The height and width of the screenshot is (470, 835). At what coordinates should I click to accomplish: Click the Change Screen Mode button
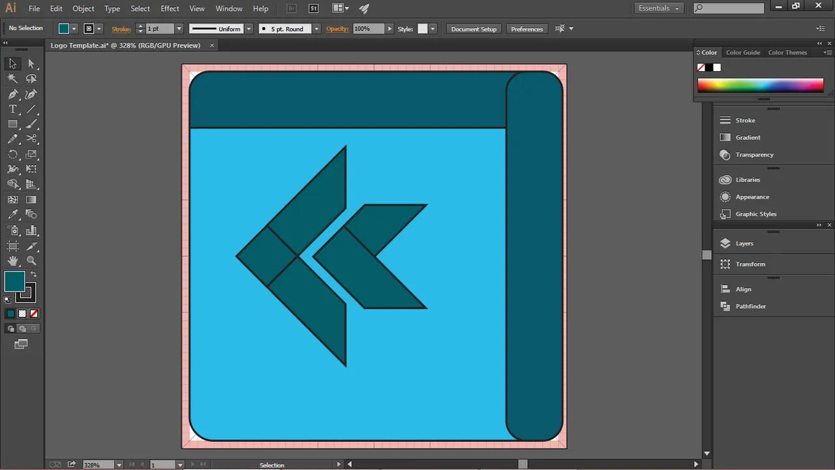point(21,344)
